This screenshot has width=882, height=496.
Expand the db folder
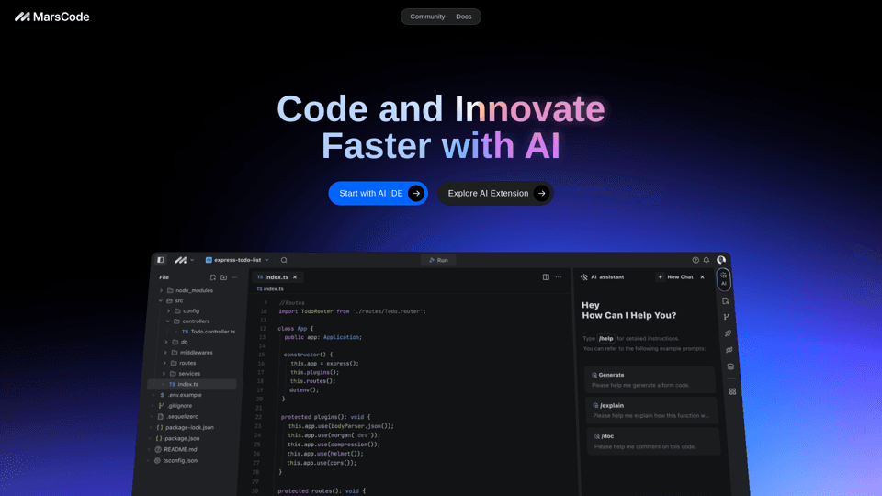click(176, 342)
